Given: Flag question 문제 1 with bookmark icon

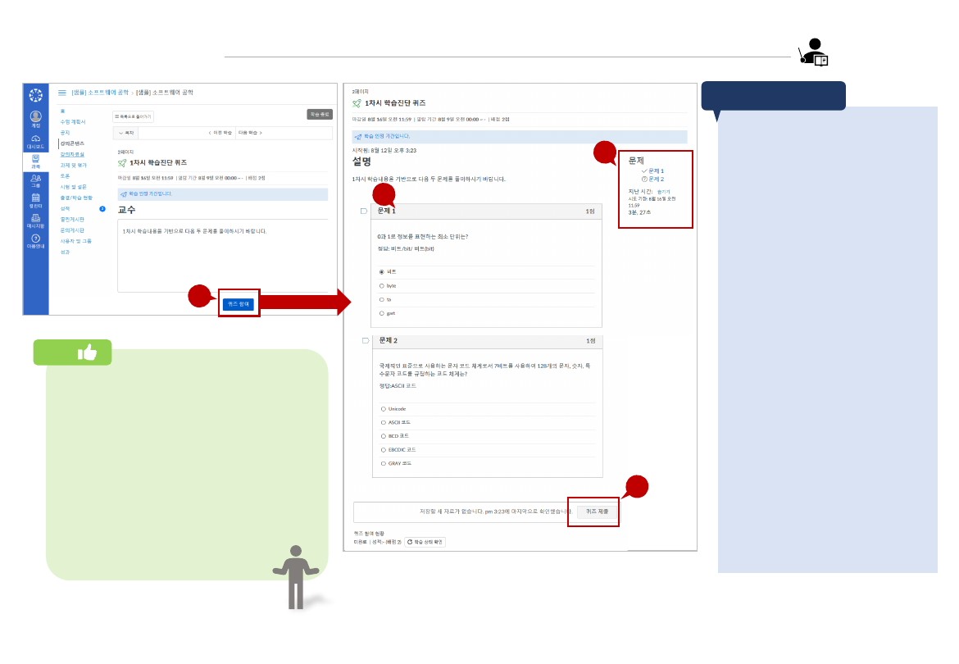Looking at the screenshot, I should click(x=365, y=211).
